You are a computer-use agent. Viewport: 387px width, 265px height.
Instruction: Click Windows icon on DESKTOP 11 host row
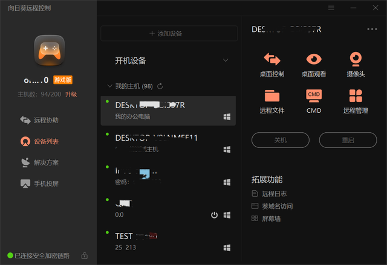click(x=227, y=150)
